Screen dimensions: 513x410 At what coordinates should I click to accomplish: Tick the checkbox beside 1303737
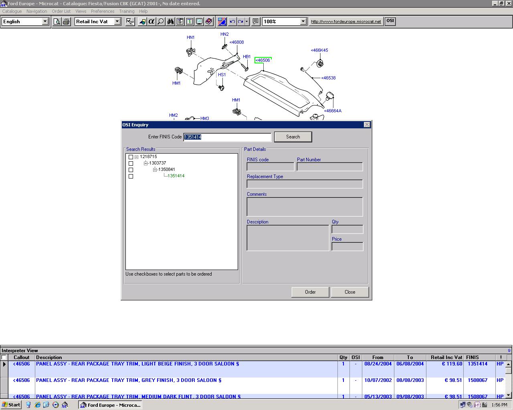click(x=131, y=163)
